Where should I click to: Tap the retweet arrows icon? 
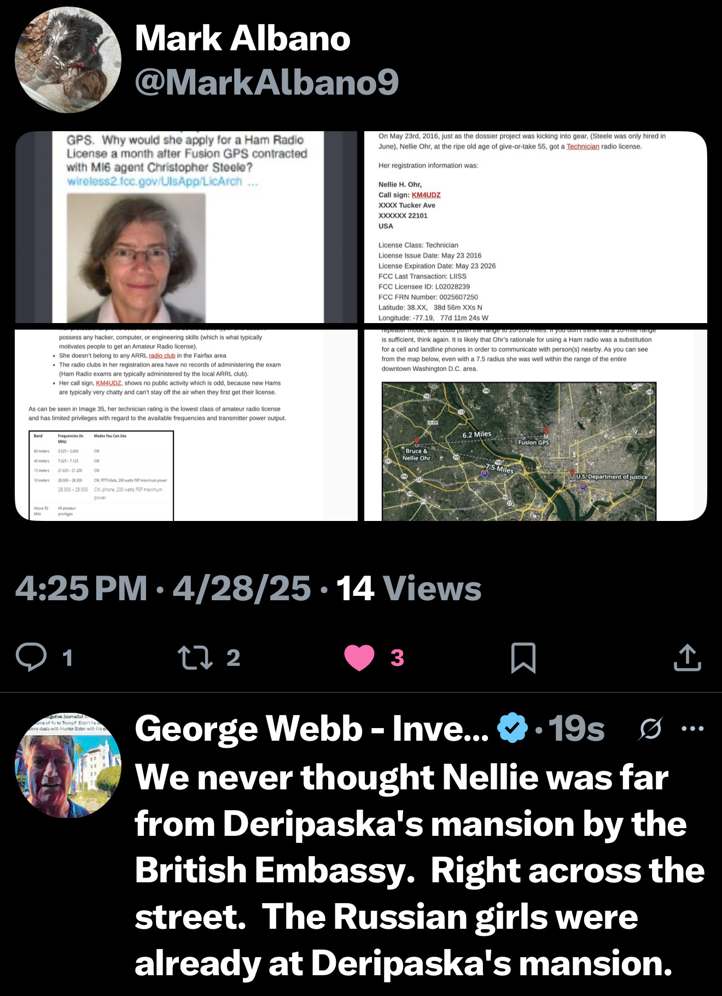coord(195,658)
